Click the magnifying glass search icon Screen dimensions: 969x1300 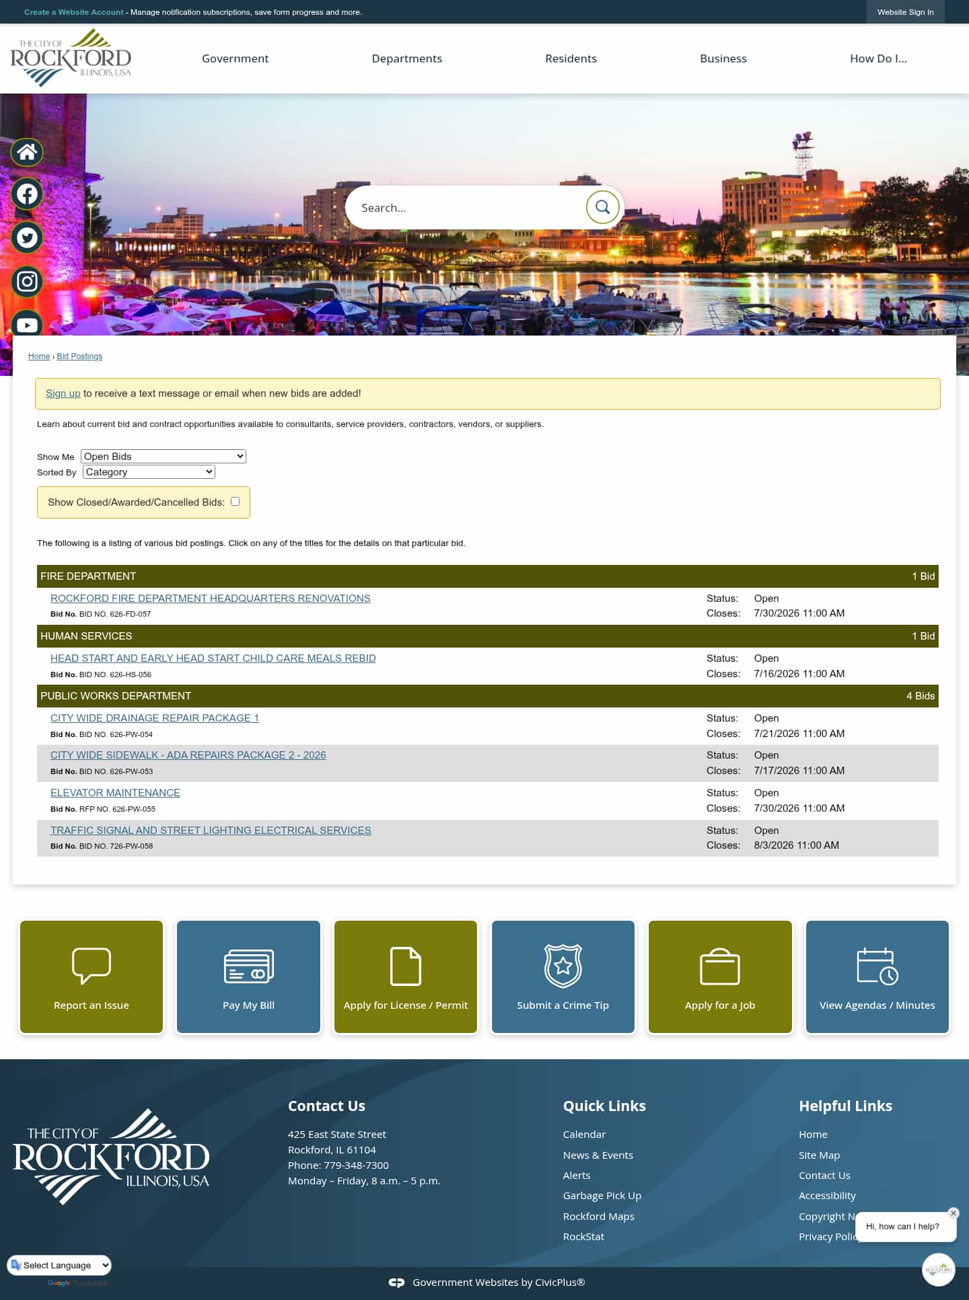pyautogui.click(x=602, y=207)
